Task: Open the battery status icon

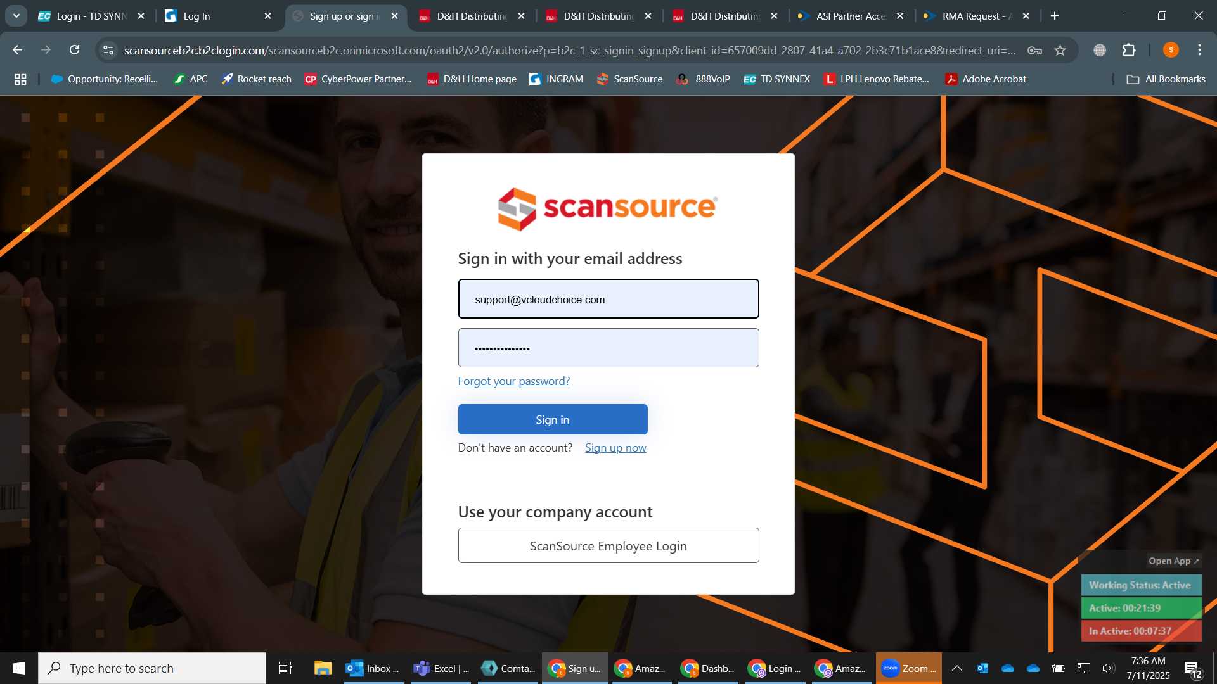Action: (x=1059, y=668)
